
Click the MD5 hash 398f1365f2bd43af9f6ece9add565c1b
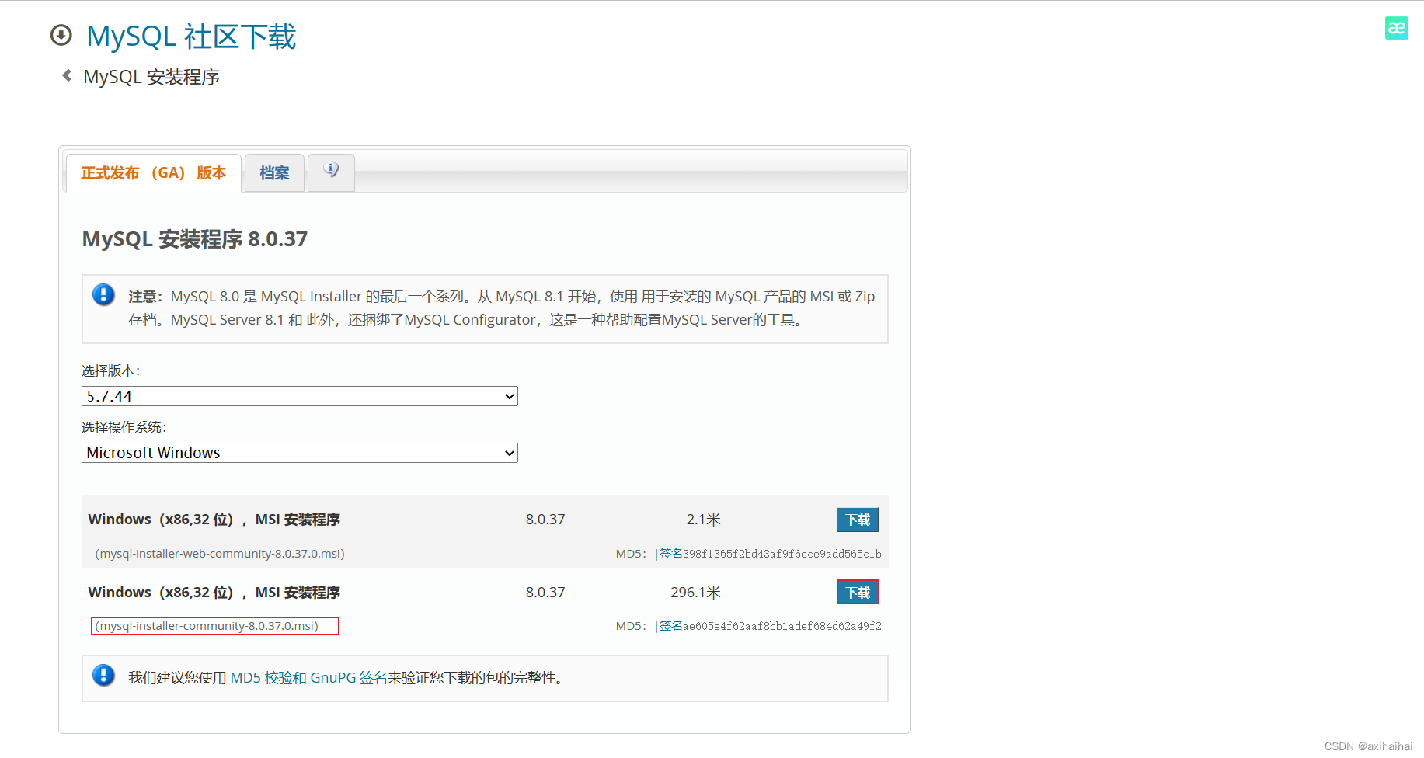pos(782,554)
